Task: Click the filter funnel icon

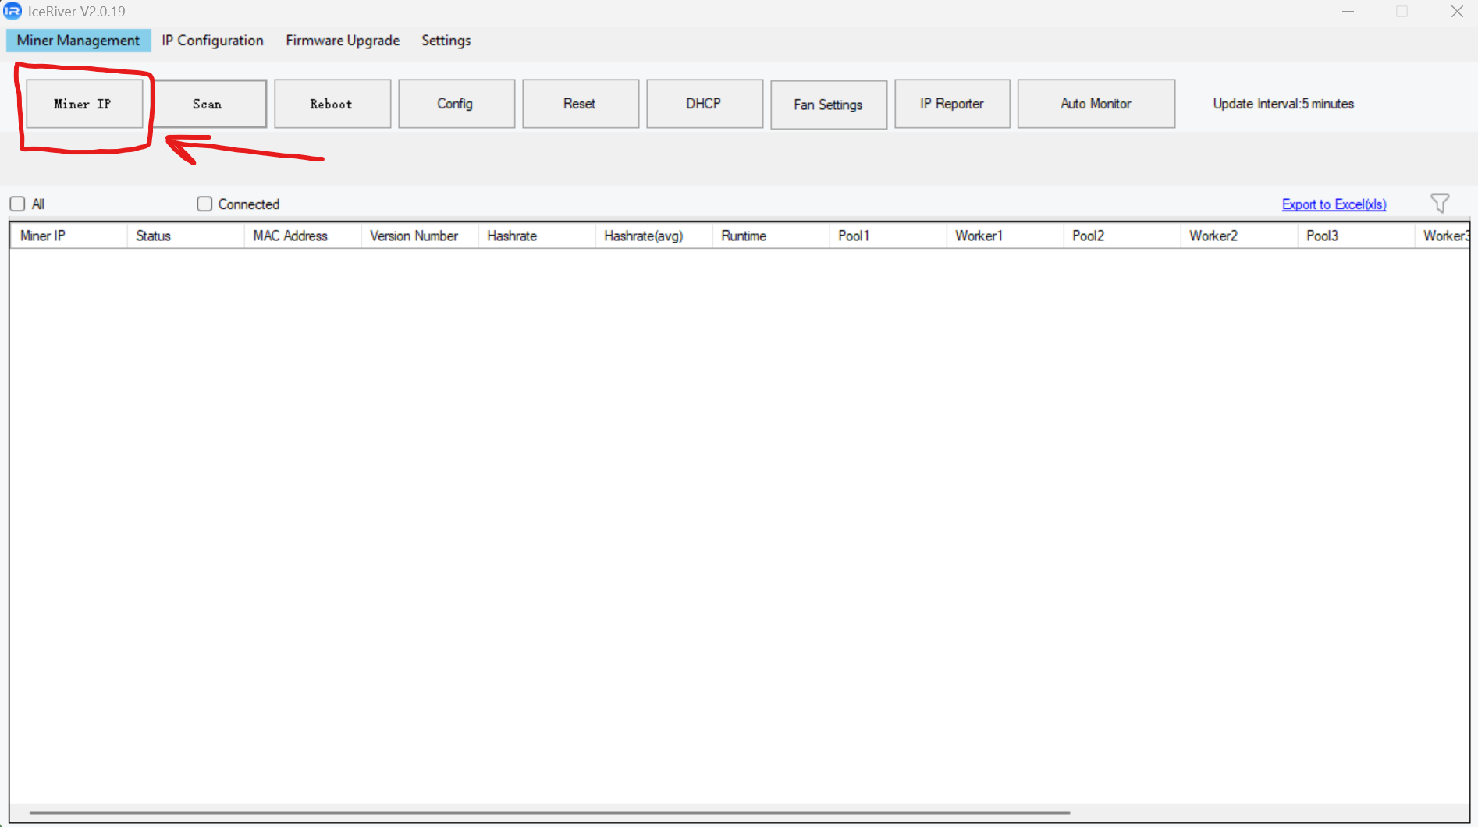Action: click(x=1440, y=204)
